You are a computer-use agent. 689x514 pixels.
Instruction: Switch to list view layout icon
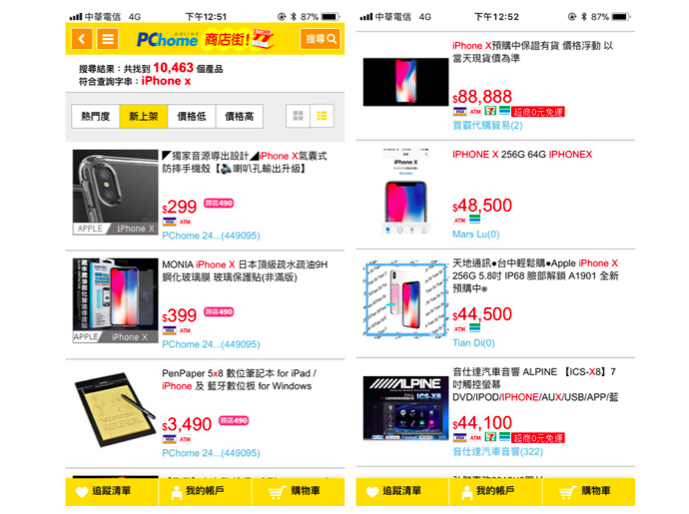322,116
